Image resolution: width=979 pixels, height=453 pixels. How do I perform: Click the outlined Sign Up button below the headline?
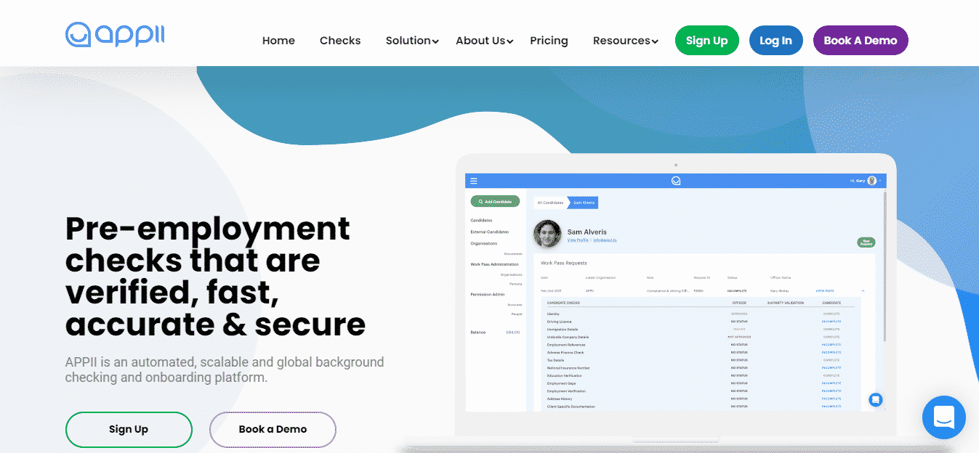[x=129, y=429]
